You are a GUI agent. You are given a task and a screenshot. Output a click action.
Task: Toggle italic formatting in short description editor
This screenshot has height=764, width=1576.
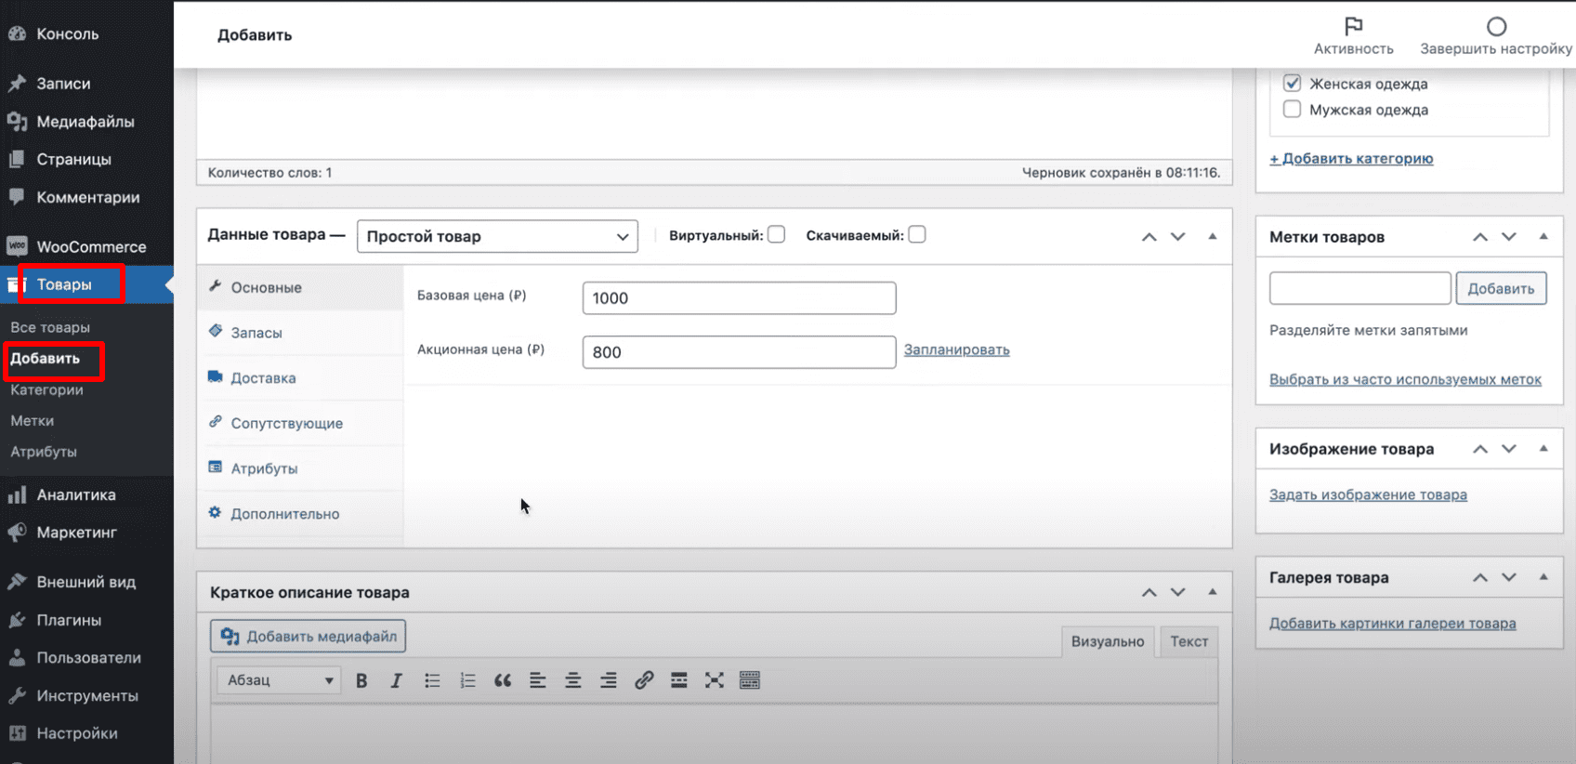[x=396, y=680]
